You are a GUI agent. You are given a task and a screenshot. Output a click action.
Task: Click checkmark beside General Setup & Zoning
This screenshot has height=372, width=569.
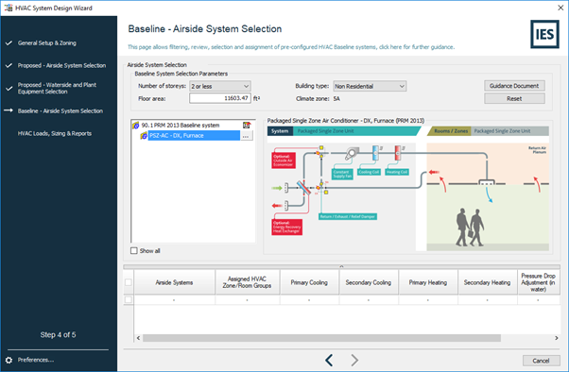9,43
